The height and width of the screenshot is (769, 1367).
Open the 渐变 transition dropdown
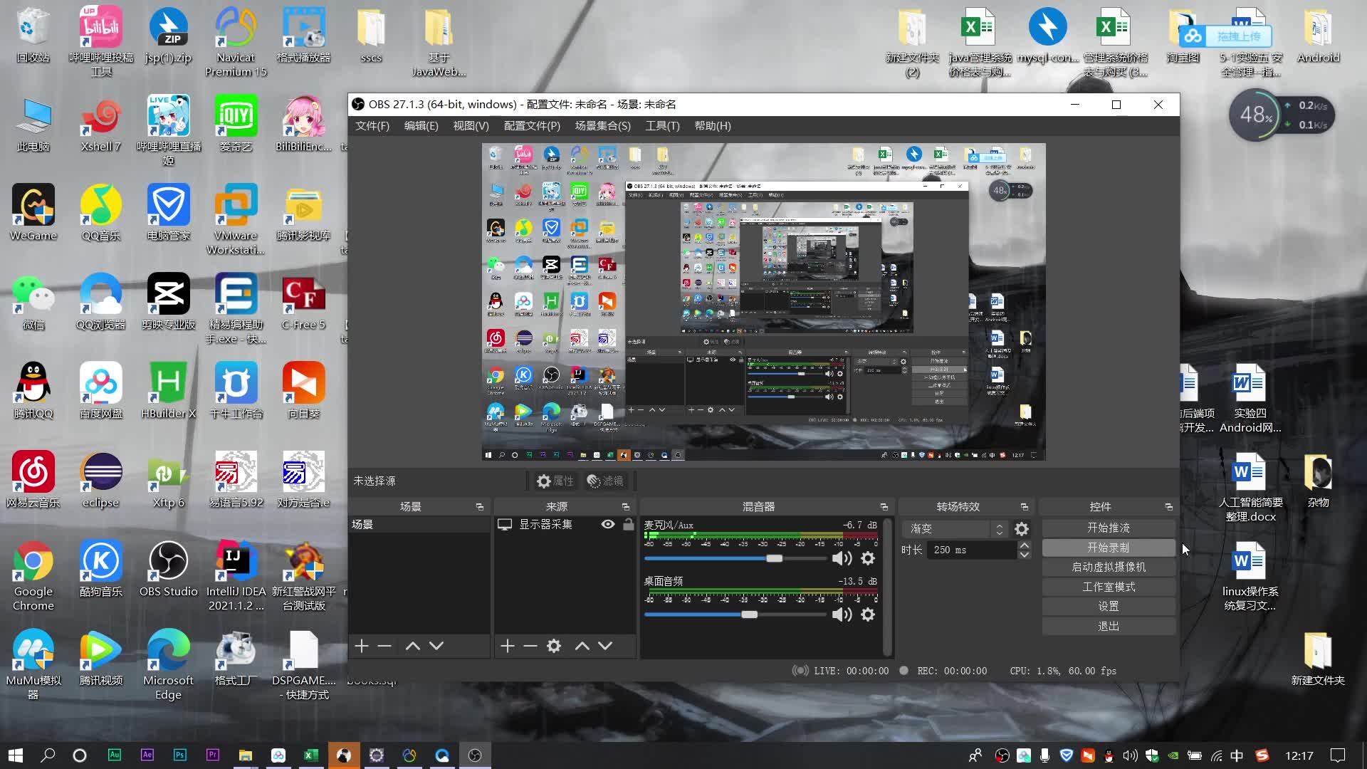click(x=955, y=529)
